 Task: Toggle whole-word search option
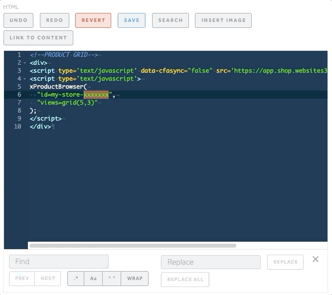pos(112,278)
